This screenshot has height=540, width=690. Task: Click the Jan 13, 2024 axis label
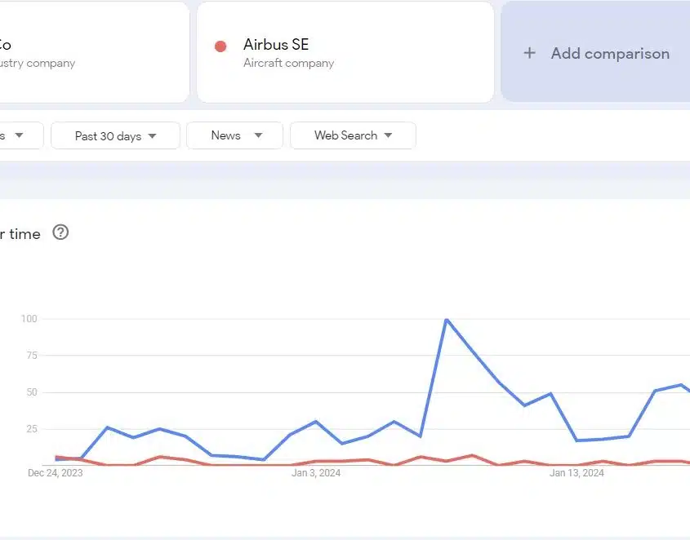tap(576, 473)
